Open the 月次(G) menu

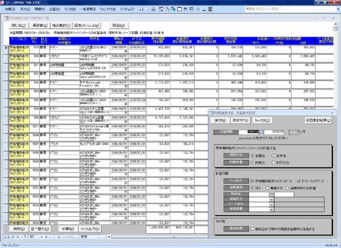[25, 9]
